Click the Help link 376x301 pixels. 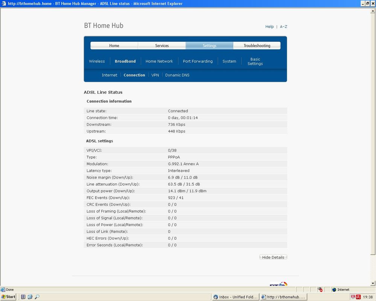pyautogui.click(x=269, y=27)
